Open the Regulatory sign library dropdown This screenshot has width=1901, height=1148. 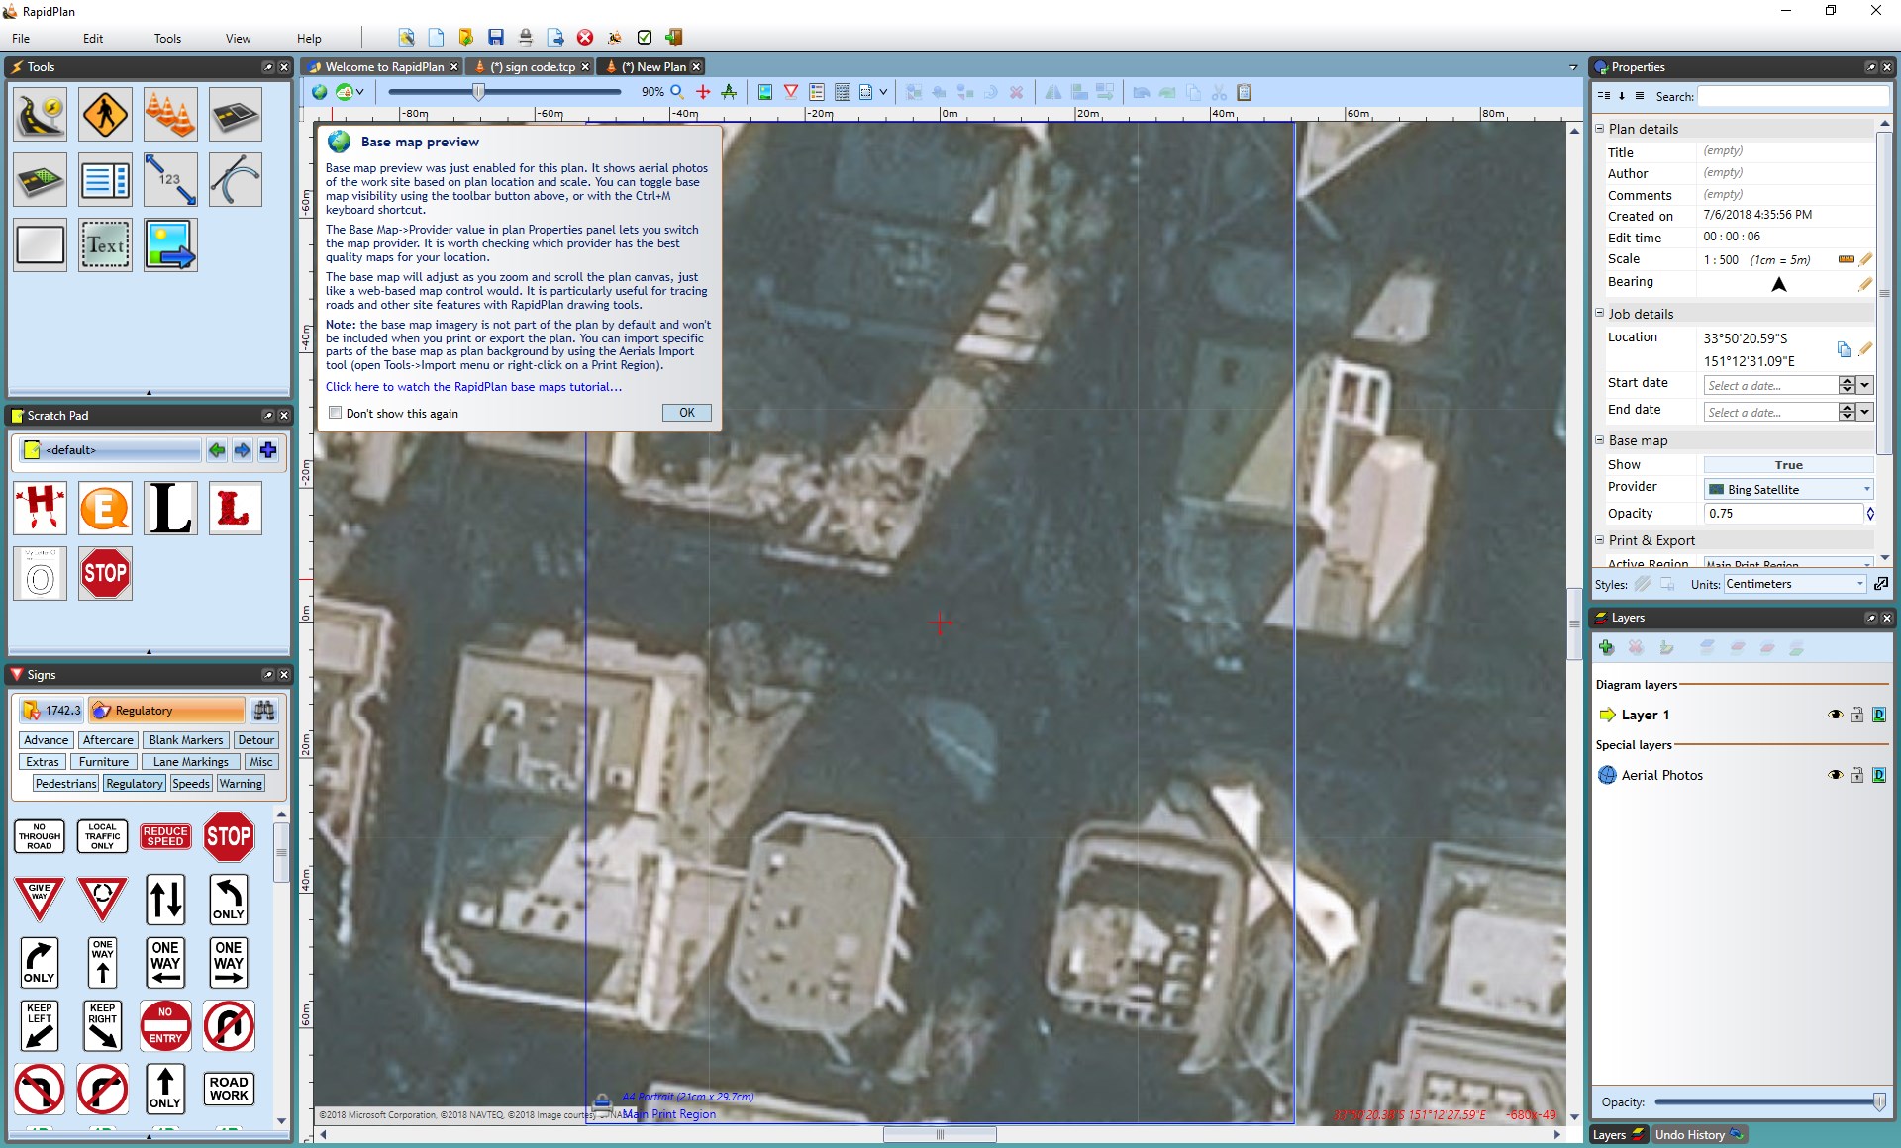pyautogui.click(x=166, y=711)
